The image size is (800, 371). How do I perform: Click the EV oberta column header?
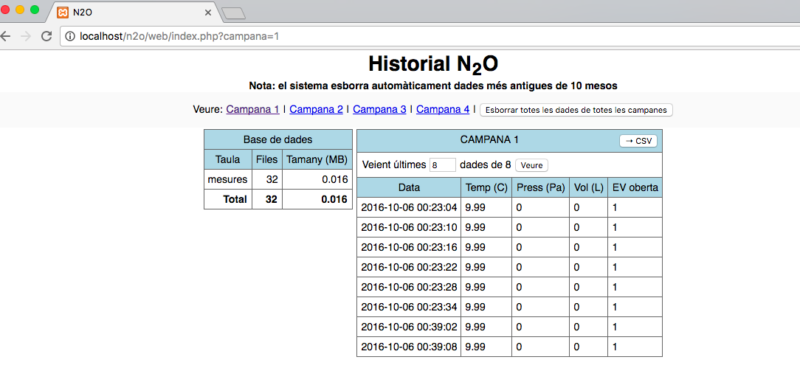(x=635, y=187)
